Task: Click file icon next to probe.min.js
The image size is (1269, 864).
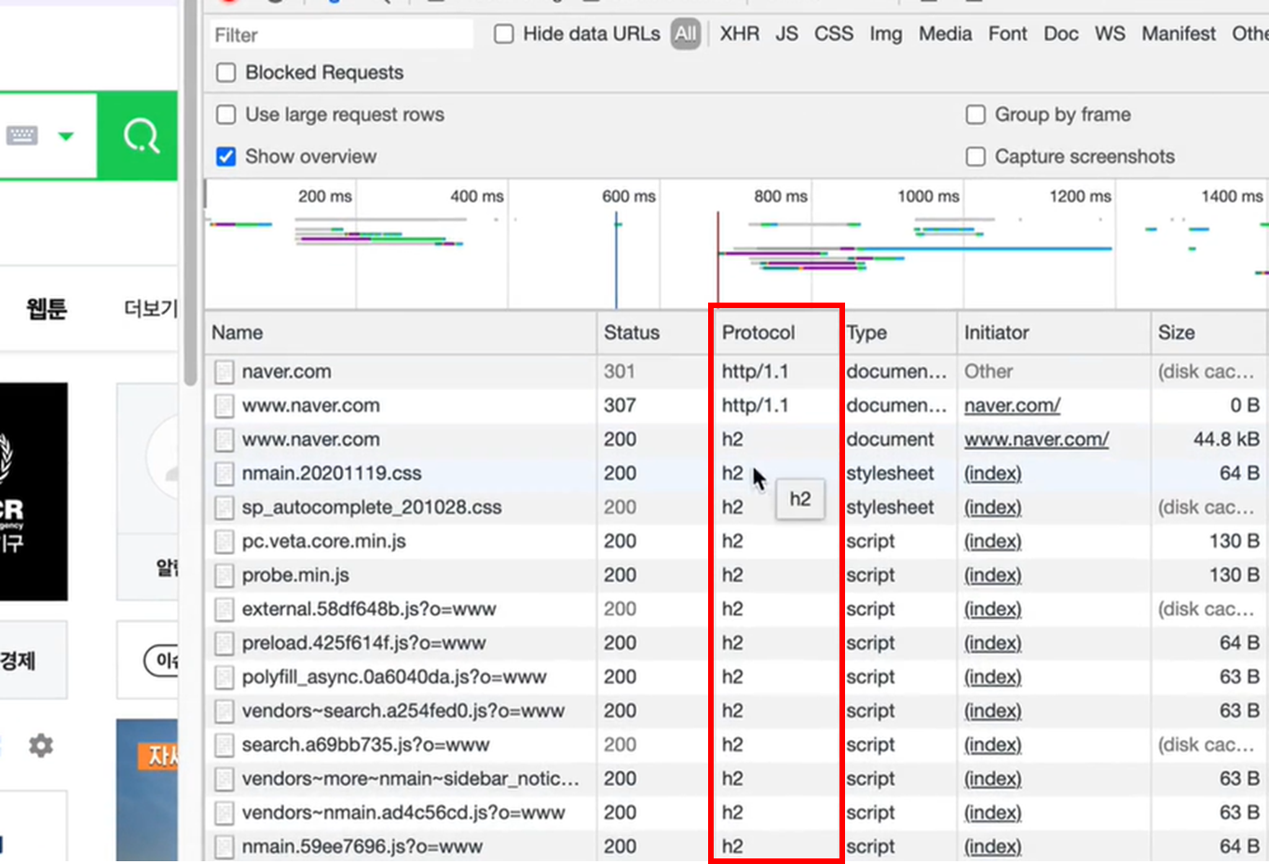Action: [x=224, y=575]
